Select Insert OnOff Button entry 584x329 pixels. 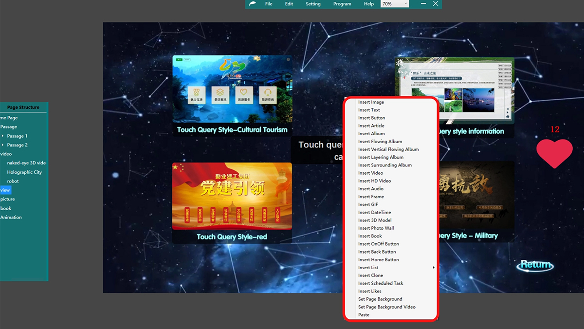(x=378, y=244)
